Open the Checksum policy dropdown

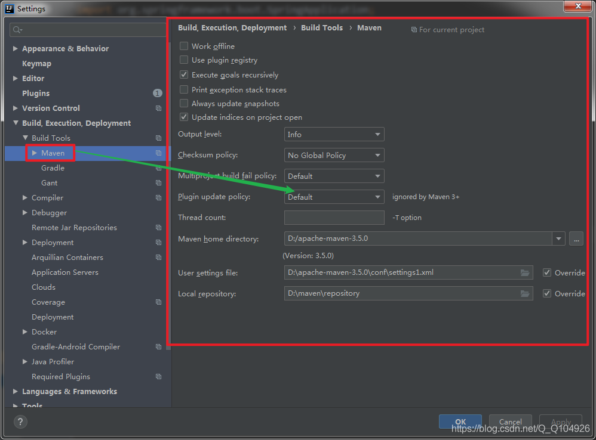(334, 155)
